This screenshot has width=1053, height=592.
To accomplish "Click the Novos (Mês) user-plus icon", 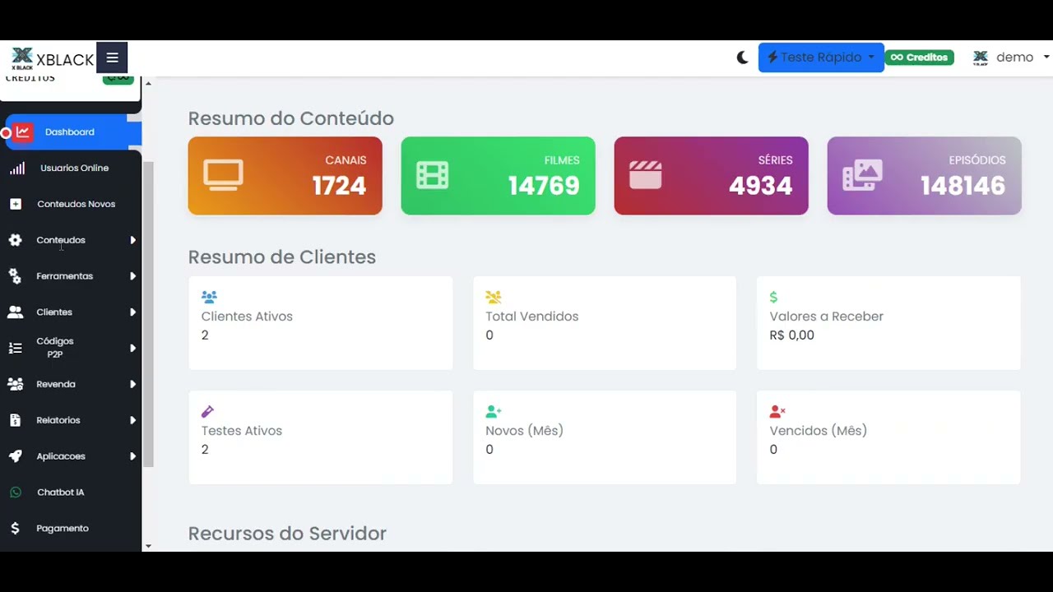I will 493,411.
